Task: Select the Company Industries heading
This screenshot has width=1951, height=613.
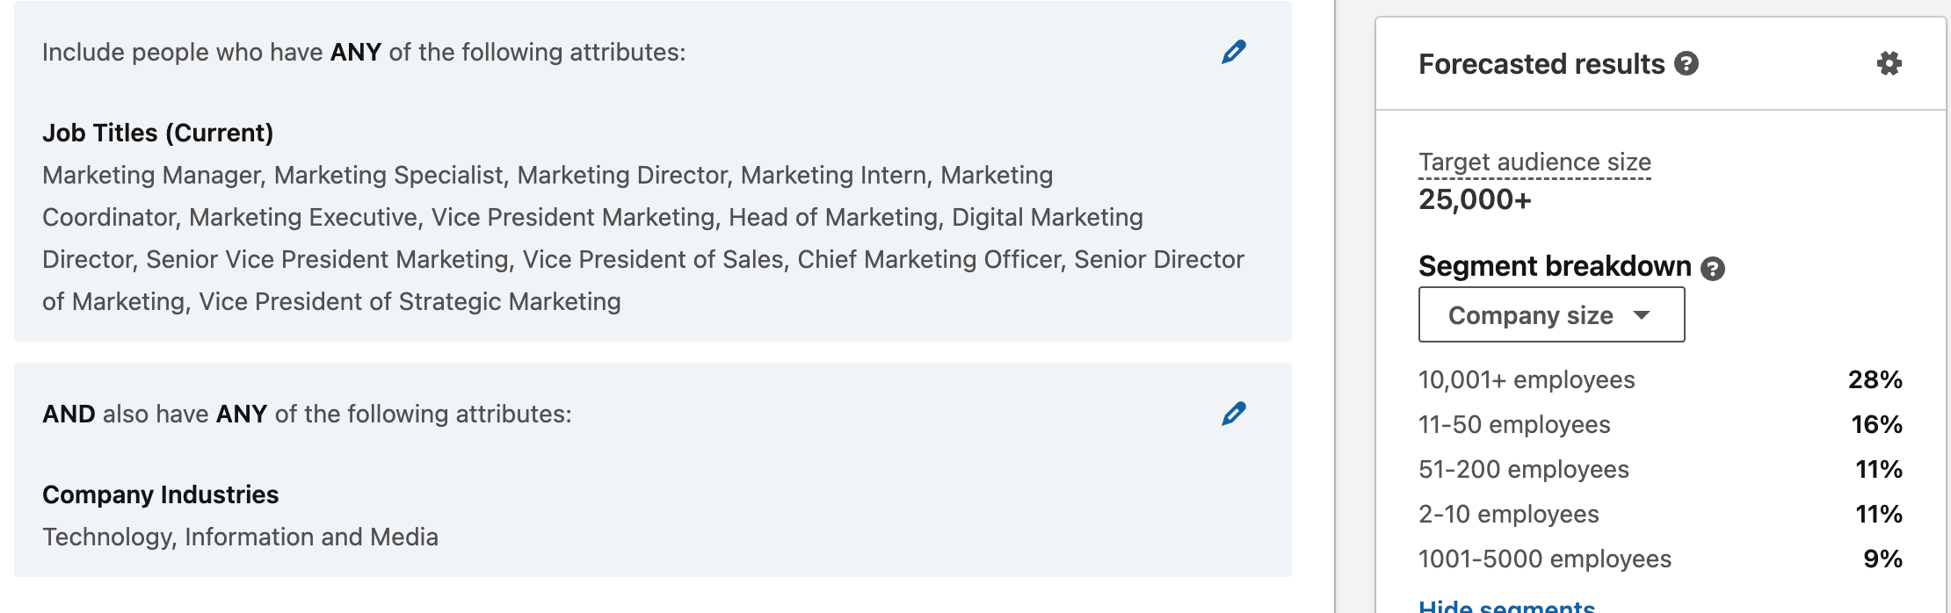Action: 161,494
